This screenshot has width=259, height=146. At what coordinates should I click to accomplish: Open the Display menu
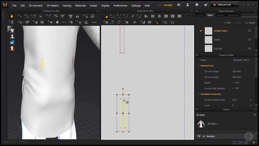pyautogui.click(x=105, y=5)
